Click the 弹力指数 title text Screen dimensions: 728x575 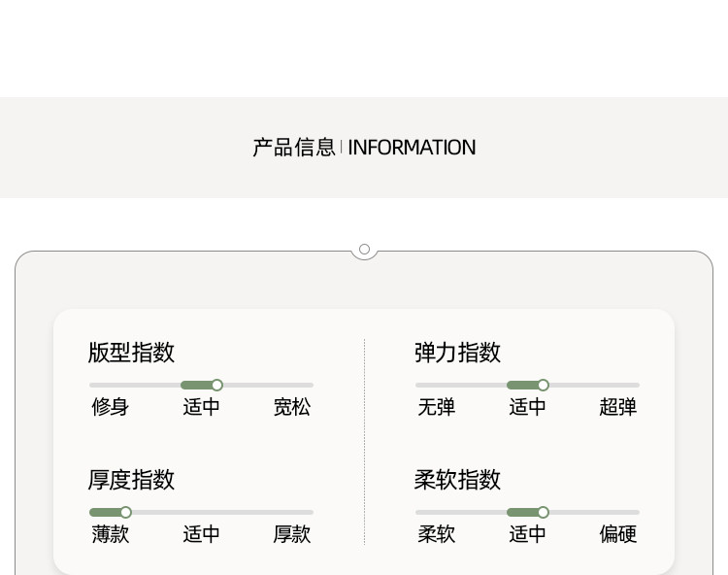(457, 353)
